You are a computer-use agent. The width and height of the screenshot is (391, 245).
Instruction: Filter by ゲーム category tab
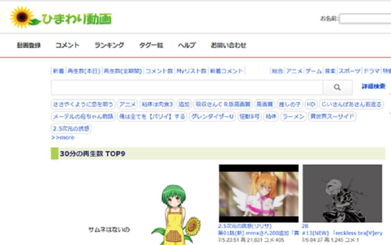(x=313, y=71)
